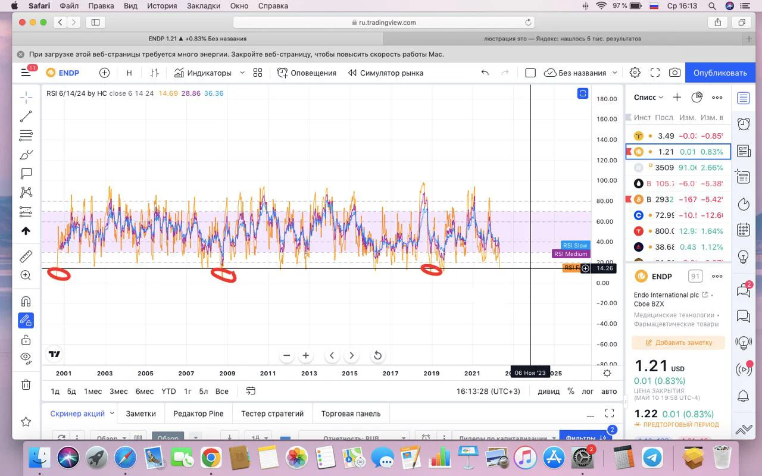Open the bar style selector
This screenshot has height=476, width=762.
click(154, 73)
